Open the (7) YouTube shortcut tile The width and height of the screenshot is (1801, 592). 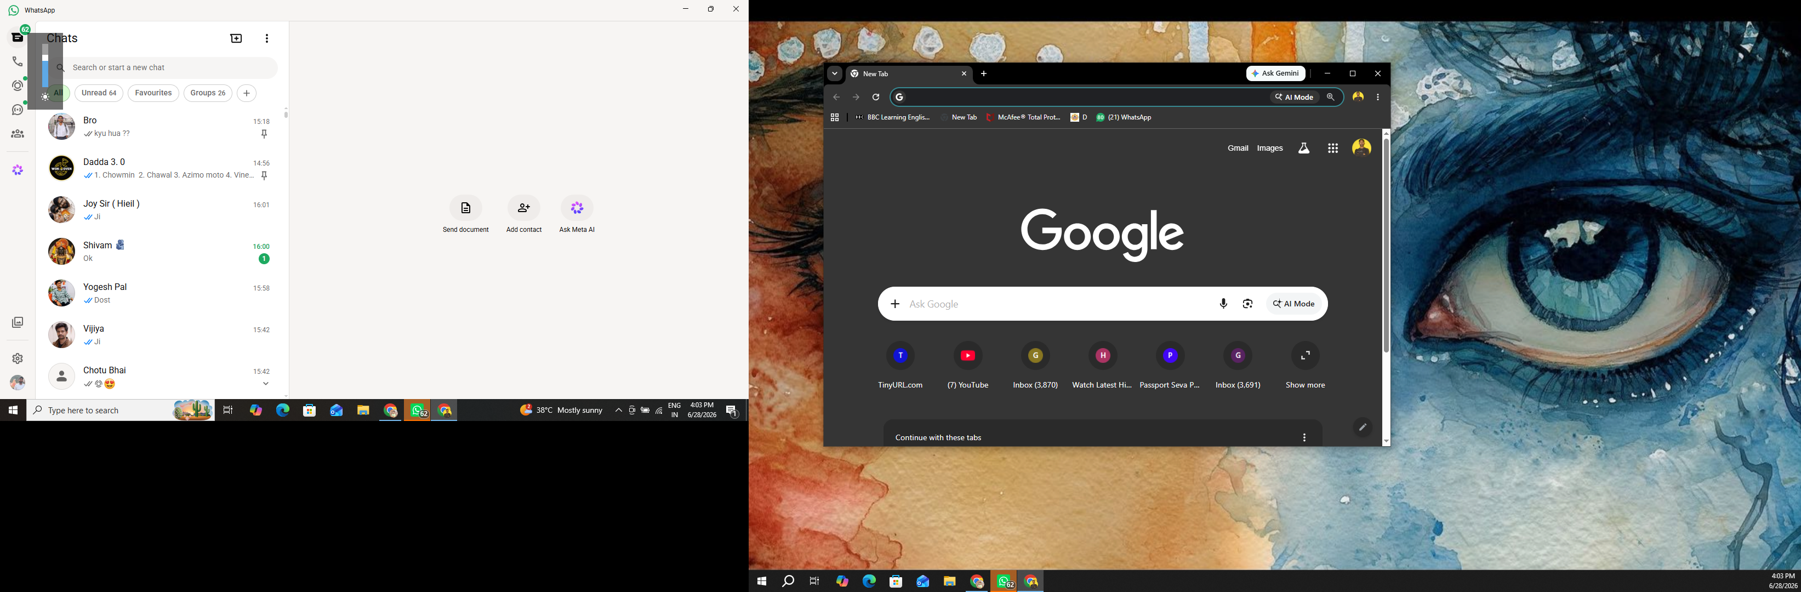[967, 366]
